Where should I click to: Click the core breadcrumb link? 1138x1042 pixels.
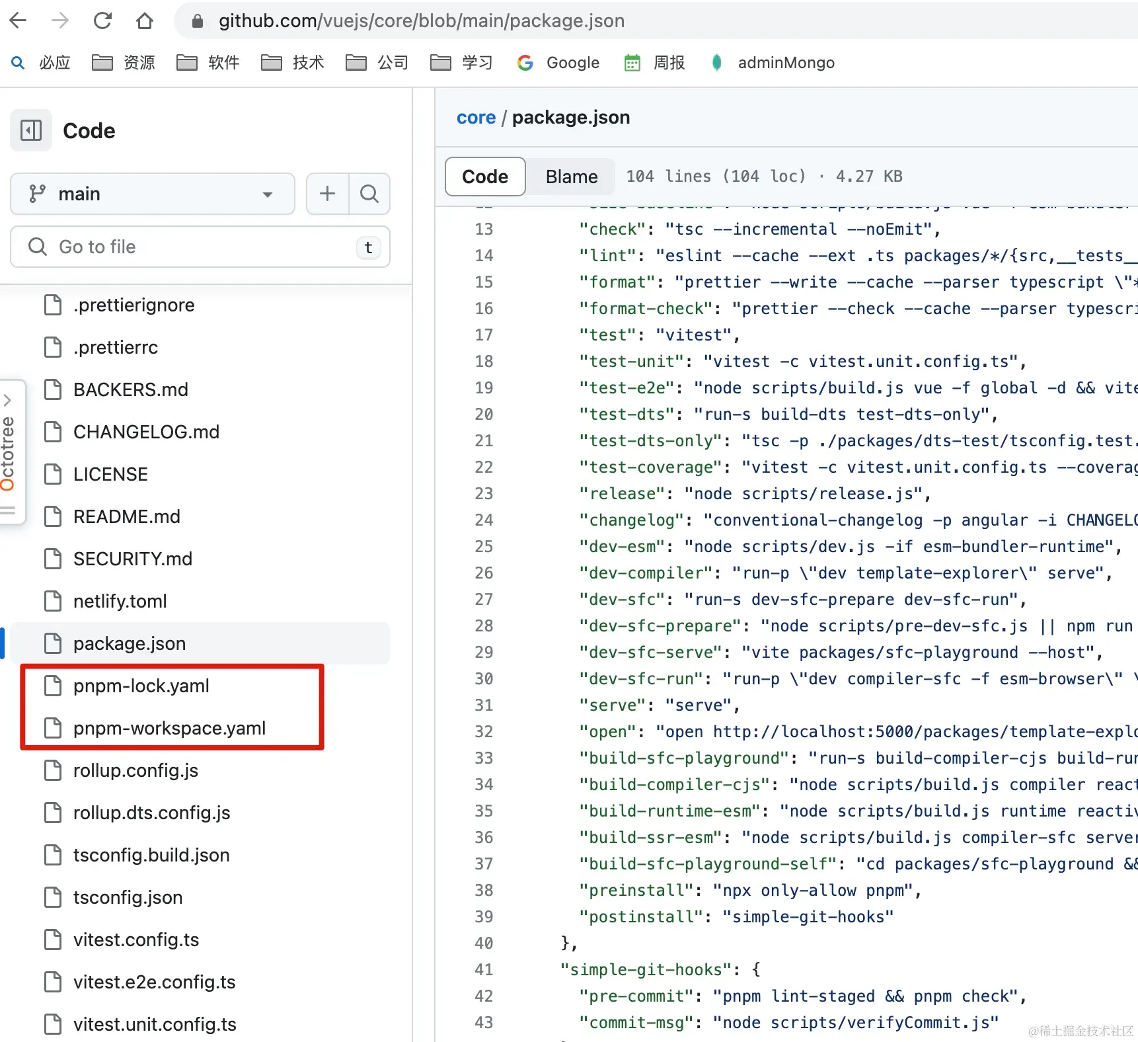476,117
